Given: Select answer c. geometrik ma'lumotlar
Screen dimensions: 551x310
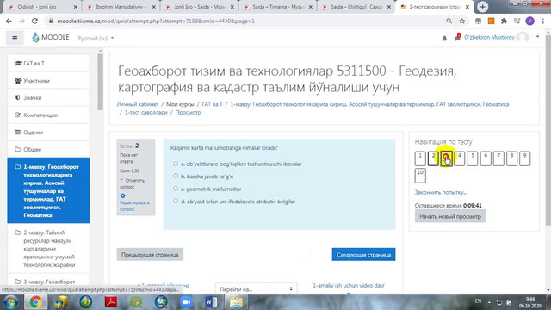Looking at the screenshot, I should 176,189.
